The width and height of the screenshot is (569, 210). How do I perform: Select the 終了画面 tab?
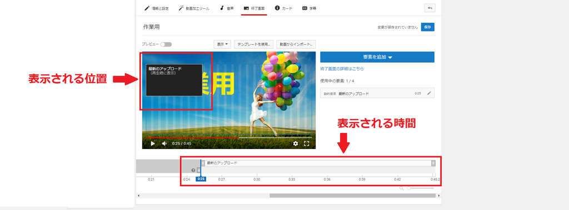pos(254,8)
